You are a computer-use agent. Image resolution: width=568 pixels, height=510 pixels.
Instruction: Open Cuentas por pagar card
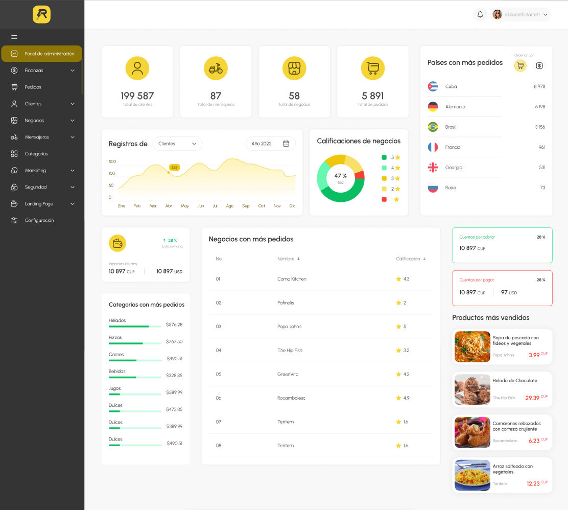pyautogui.click(x=502, y=288)
